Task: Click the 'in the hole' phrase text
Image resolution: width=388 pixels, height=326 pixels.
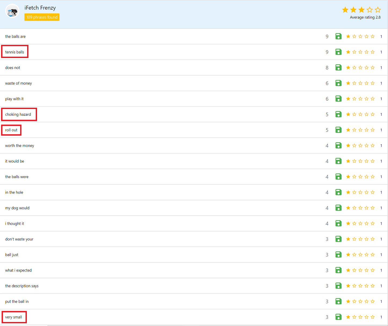Action: (x=14, y=192)
